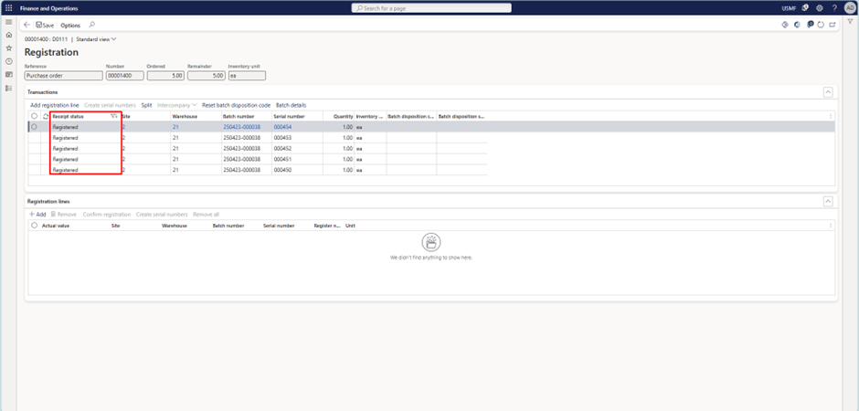
Task: Refresh the page with circular arrow
Action: 821,26
